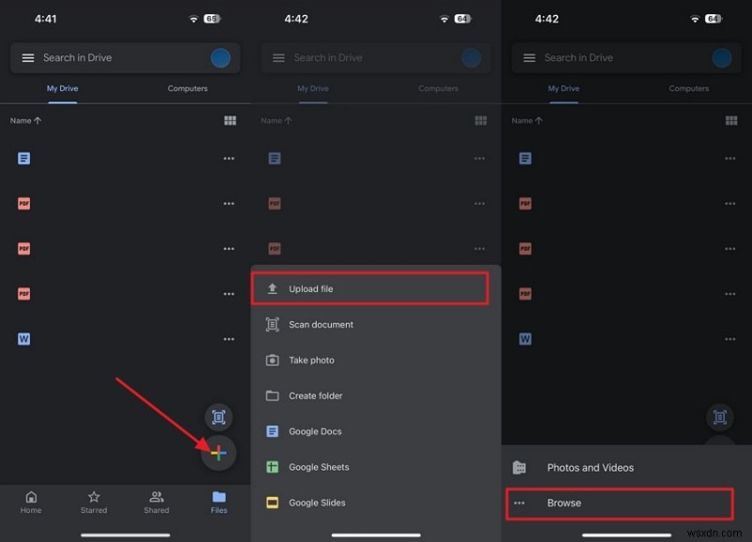Open third PDF file in left screen
The height and width of the screenshot is (542, 752).
coord(24,293)
